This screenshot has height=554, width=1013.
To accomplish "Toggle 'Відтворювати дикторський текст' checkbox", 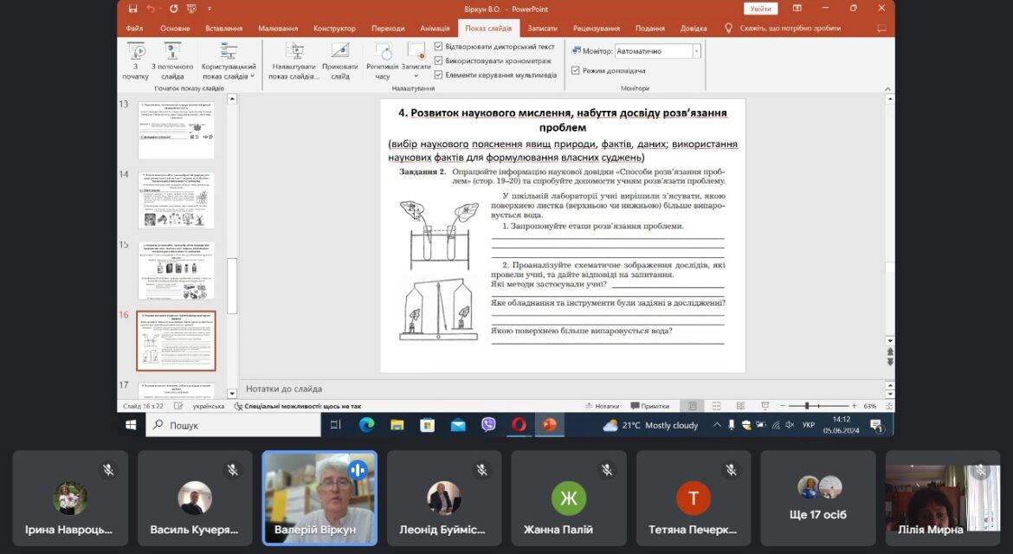I will [x=439, y=47].
